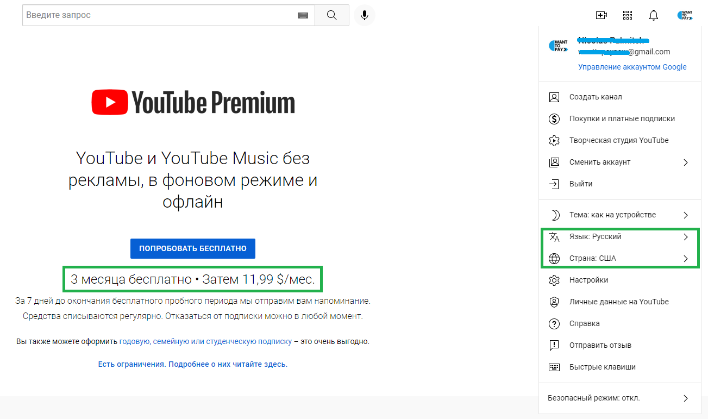
Task: Click the globe country icon
Action: [x=554, y=259]
